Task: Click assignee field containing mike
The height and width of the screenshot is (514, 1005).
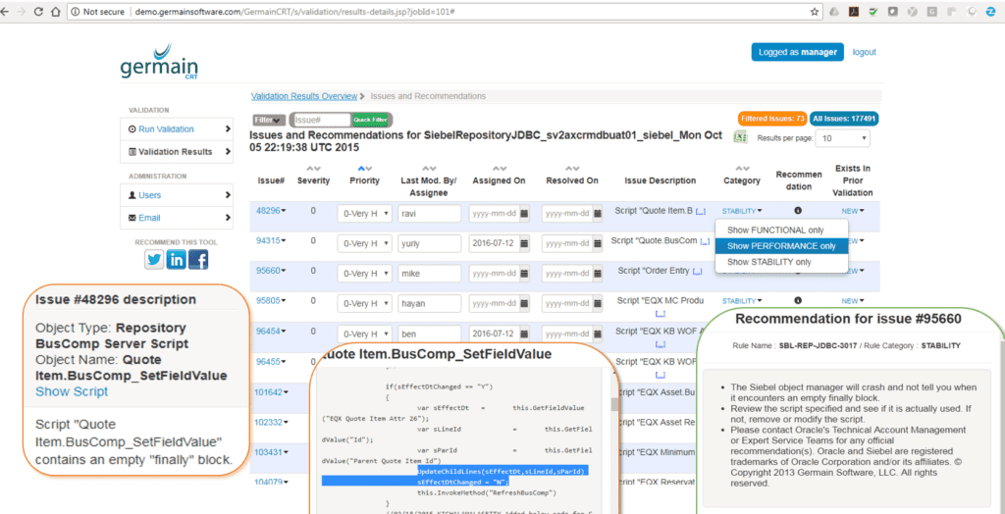Action: point(430,274)
